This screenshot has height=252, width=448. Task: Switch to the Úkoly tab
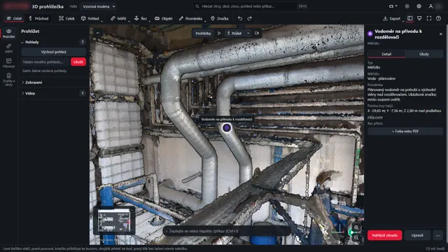point(424,54)
